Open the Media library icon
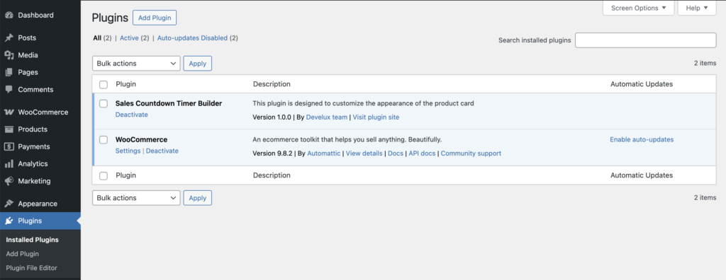Image resolution: width=726 pixels, height=280 pixels. pos(9,55)
